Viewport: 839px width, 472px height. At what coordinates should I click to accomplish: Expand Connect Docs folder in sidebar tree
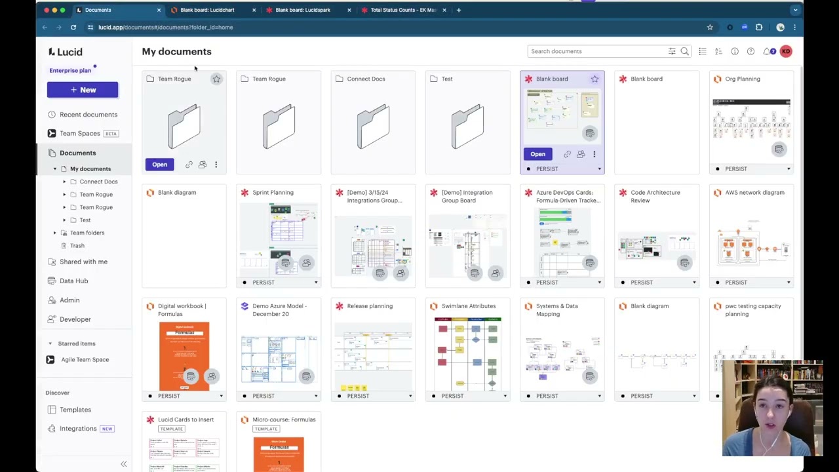click(x=64, y=182)
